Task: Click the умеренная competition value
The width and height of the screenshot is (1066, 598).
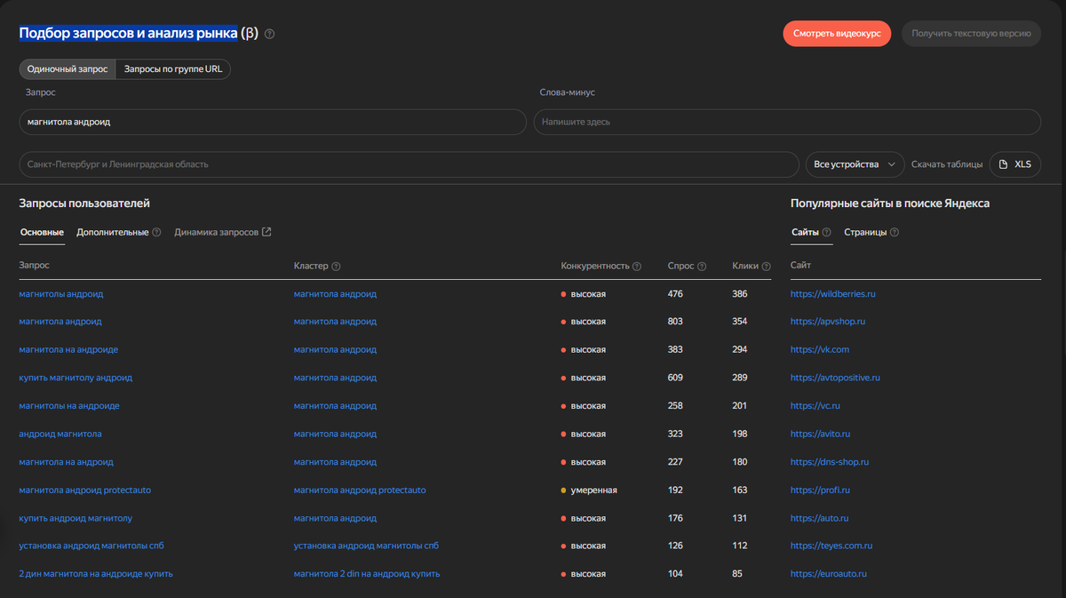Action: tap(593, 490)
